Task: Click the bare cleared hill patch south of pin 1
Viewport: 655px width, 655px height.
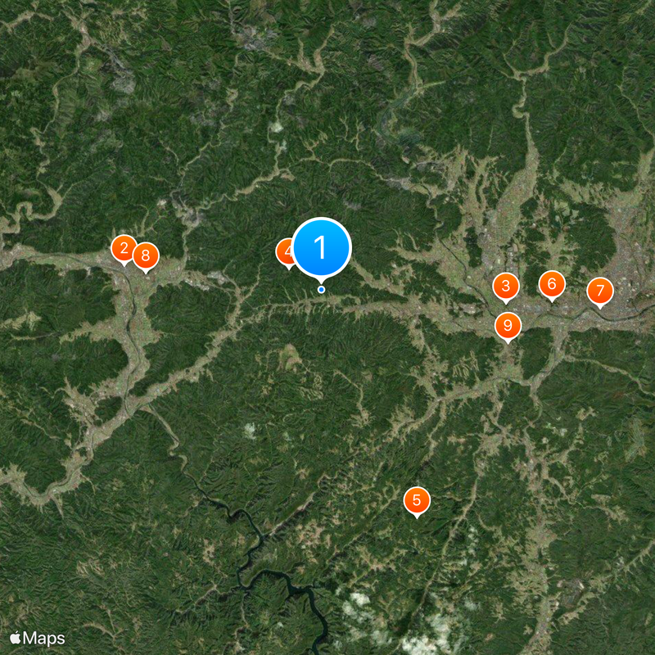Action: point(290,355)
